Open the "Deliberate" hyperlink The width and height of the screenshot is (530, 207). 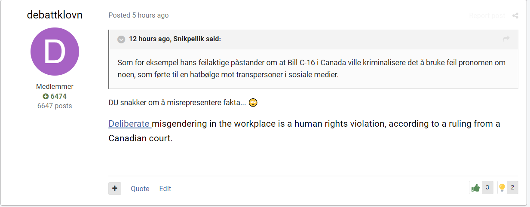point(129,124)
